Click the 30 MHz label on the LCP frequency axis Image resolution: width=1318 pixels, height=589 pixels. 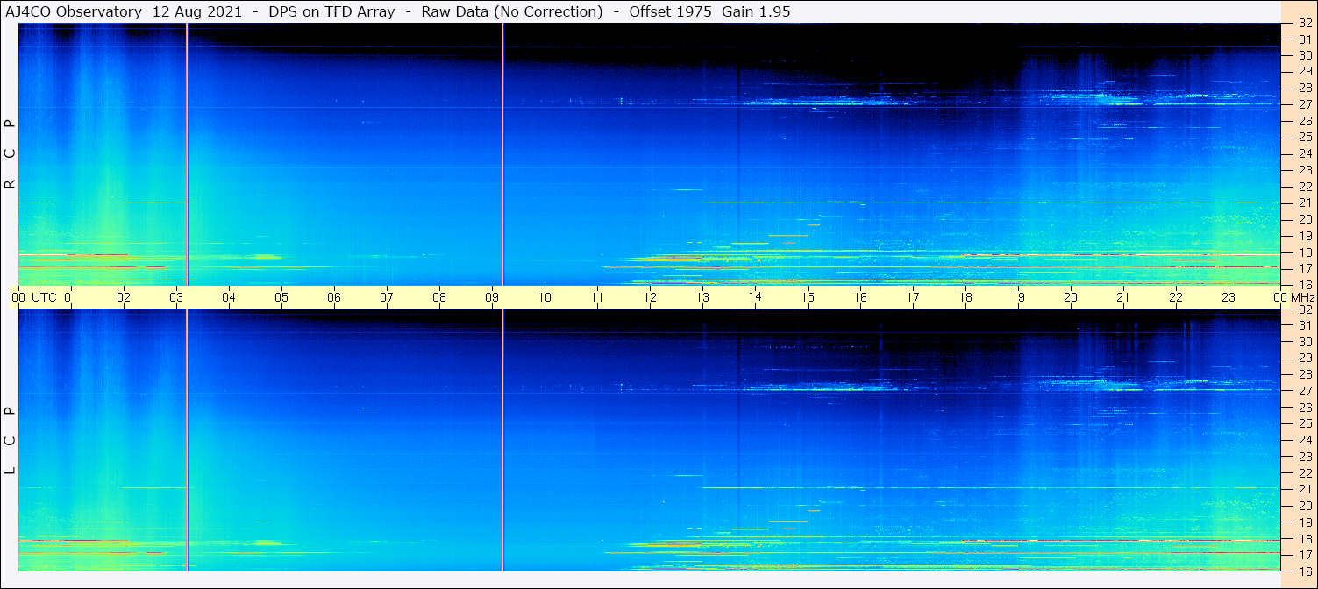1304,342
